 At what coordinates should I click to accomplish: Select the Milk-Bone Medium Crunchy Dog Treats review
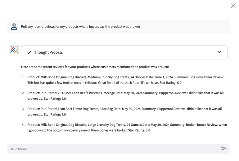(126, 80)
